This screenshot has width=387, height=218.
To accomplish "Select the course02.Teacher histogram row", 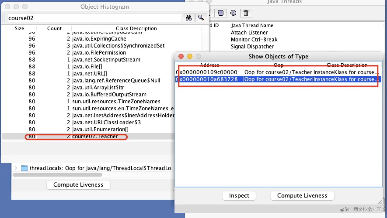I will 88,136.
